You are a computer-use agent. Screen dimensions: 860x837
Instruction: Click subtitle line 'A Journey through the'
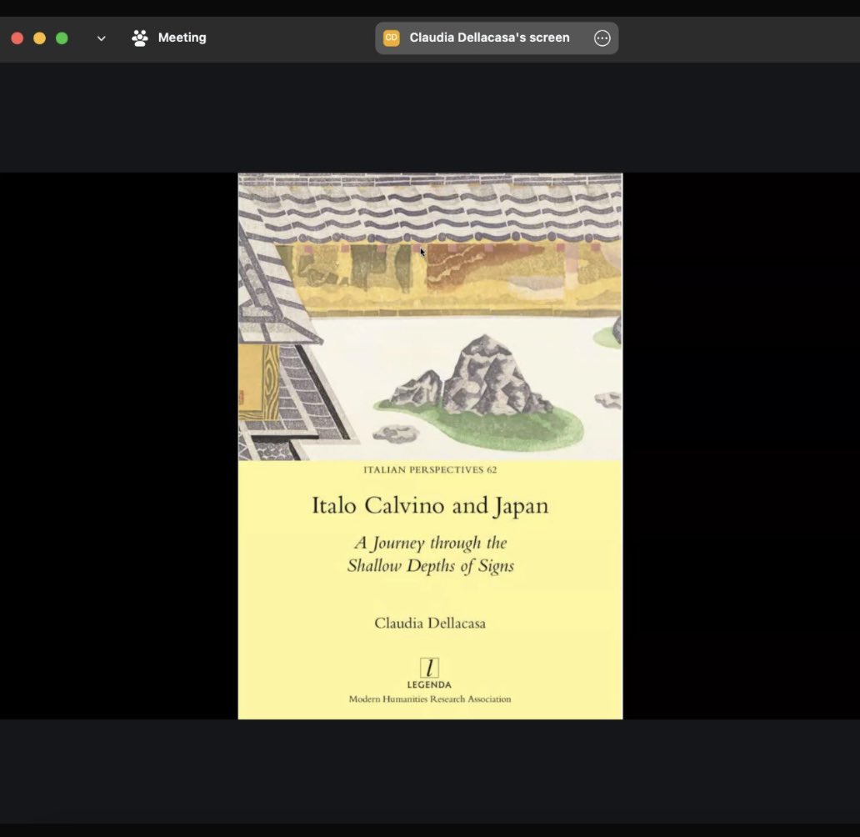click(431, 543)
